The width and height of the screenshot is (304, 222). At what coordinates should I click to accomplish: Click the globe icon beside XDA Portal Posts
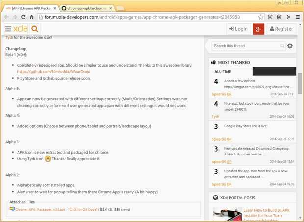215,198
